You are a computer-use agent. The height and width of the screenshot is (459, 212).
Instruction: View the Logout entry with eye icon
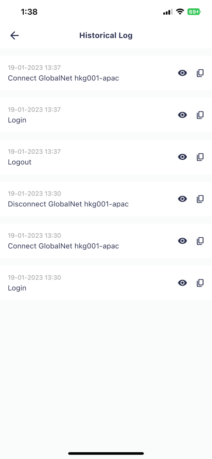click(x=183, y=157)
